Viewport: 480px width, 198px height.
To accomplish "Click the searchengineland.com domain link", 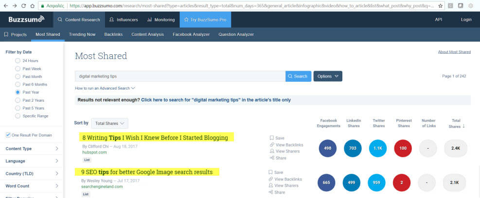I will (102, 186).
